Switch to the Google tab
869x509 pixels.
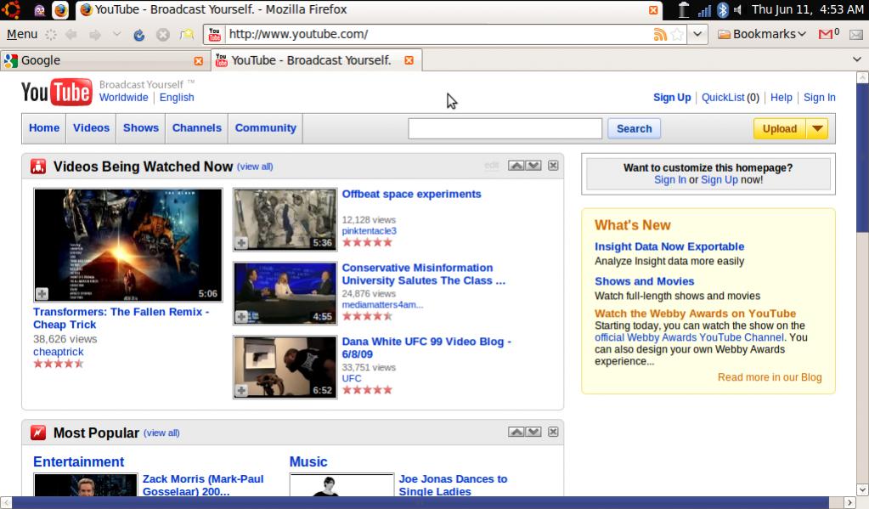click(104, 60)
